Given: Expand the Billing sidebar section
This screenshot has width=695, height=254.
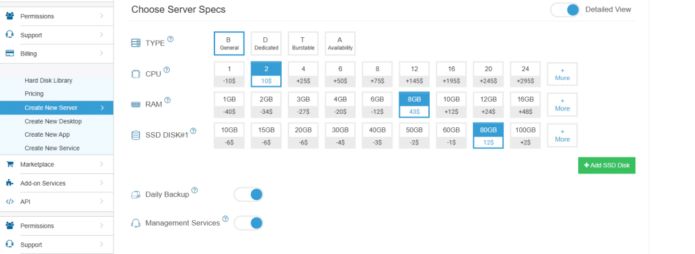Looking at the screenshot, I should [56, 54].
